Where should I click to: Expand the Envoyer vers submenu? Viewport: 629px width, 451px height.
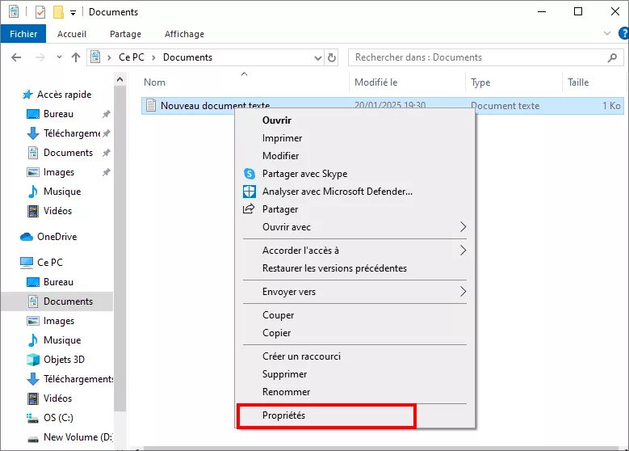(463, 292)
